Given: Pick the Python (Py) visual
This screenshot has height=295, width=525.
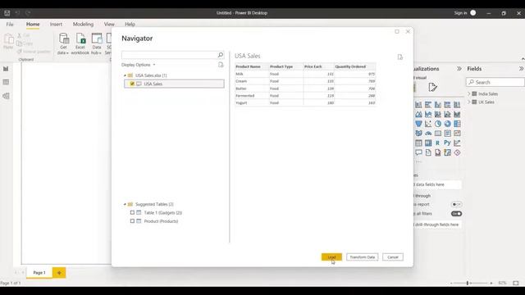Looking at the screenshot, I should [x=447, y=143].
